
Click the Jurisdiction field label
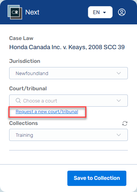(x=25, y=61)
